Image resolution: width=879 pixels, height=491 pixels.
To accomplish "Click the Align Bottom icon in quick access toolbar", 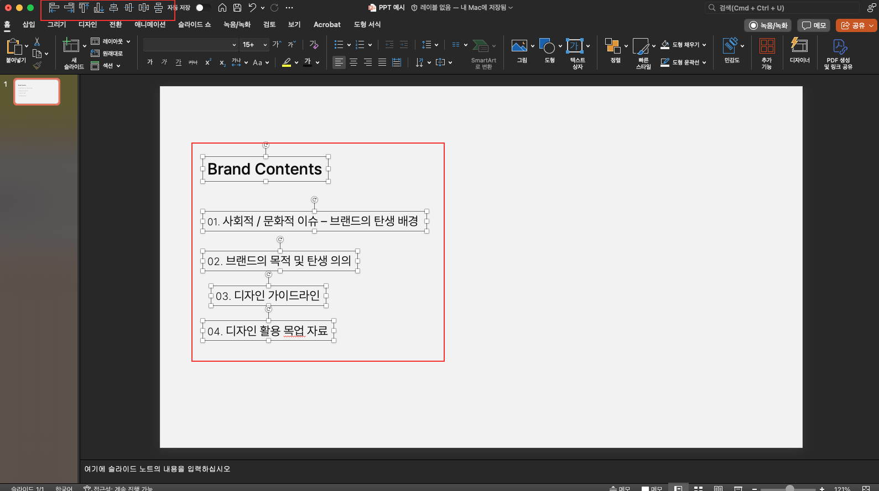I will 98,8.
